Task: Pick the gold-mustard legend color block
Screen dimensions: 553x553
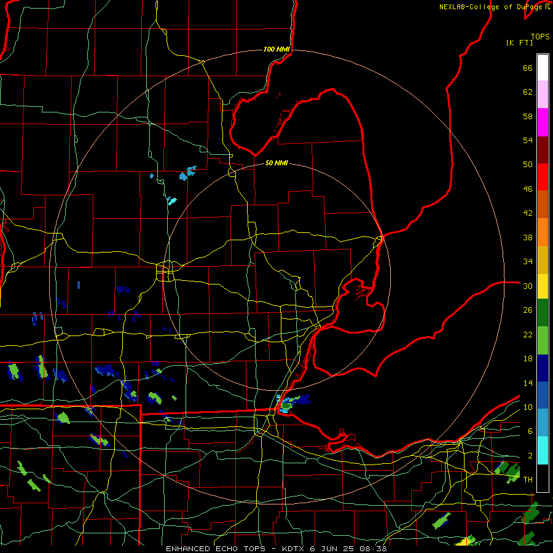Action: pos(543,260)
